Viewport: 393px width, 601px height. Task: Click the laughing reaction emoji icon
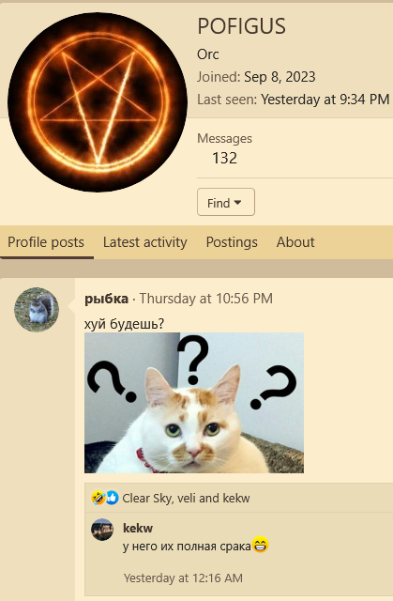[x=98, y=498]
